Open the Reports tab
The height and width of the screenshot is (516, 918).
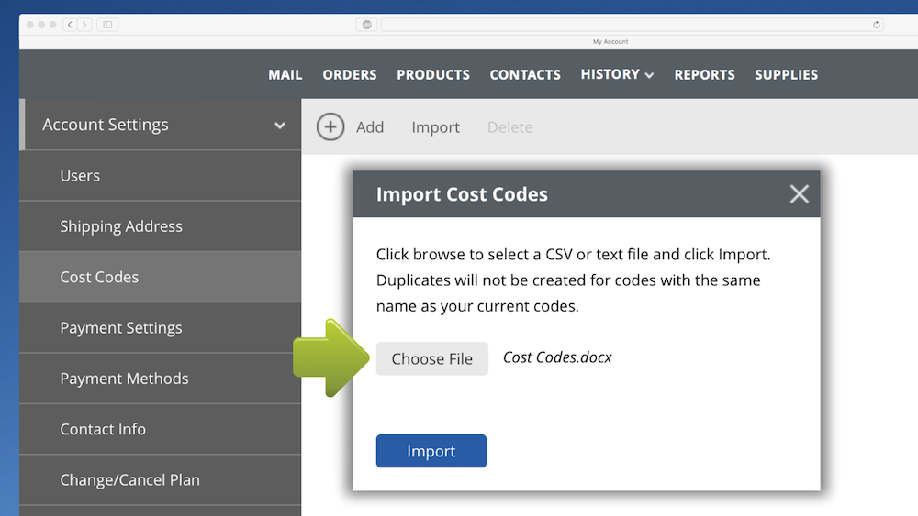tap(704, 75)
